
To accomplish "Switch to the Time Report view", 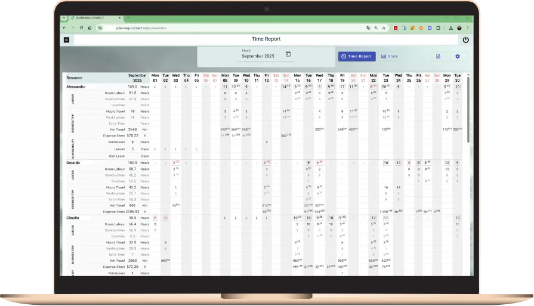I will click(357, 57).
